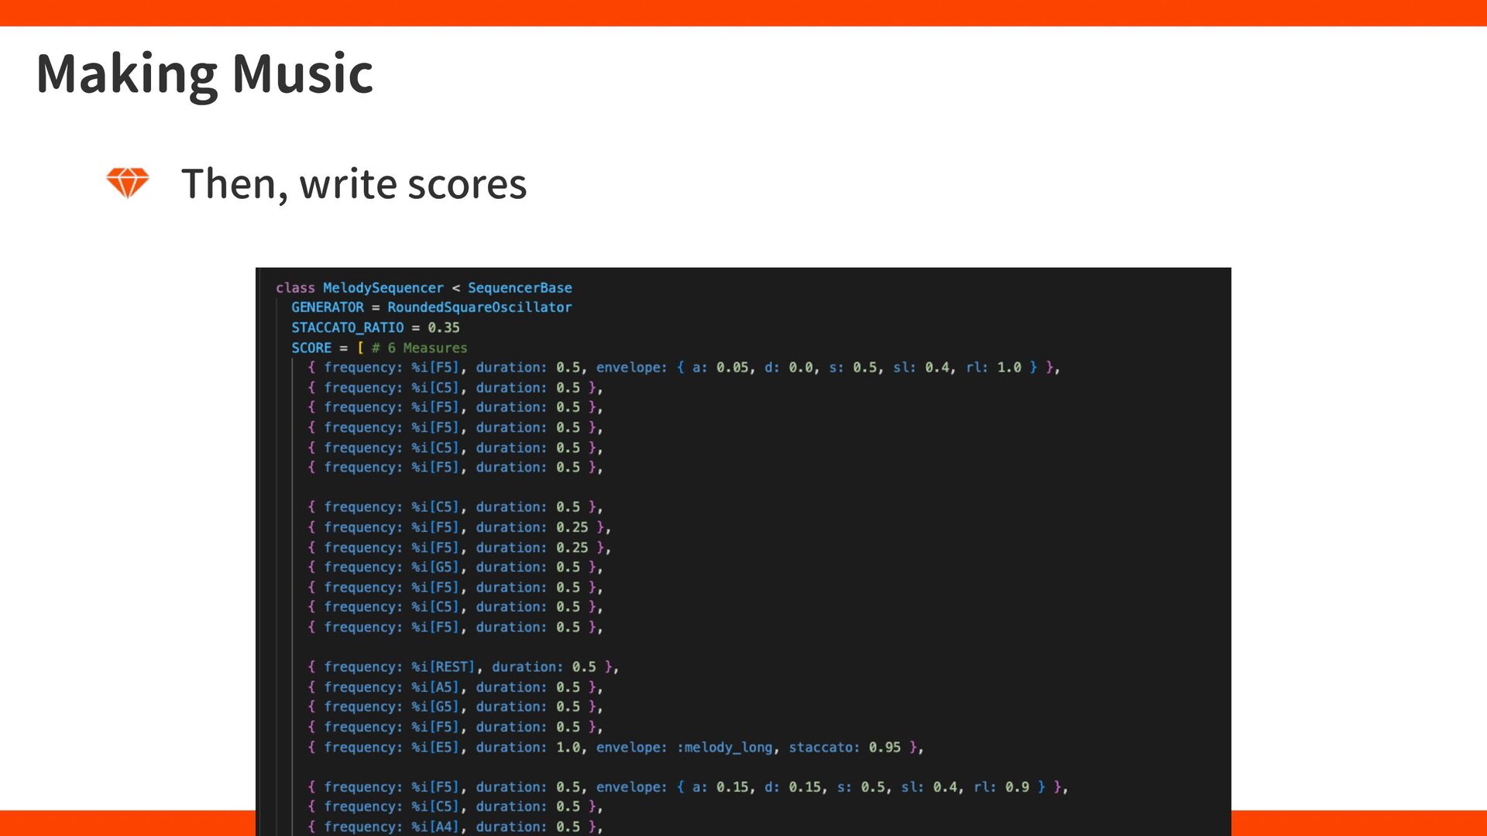Click the 0.35 staccato ratio value
The height and width of the screenshot is (836, 1487).
444,327
